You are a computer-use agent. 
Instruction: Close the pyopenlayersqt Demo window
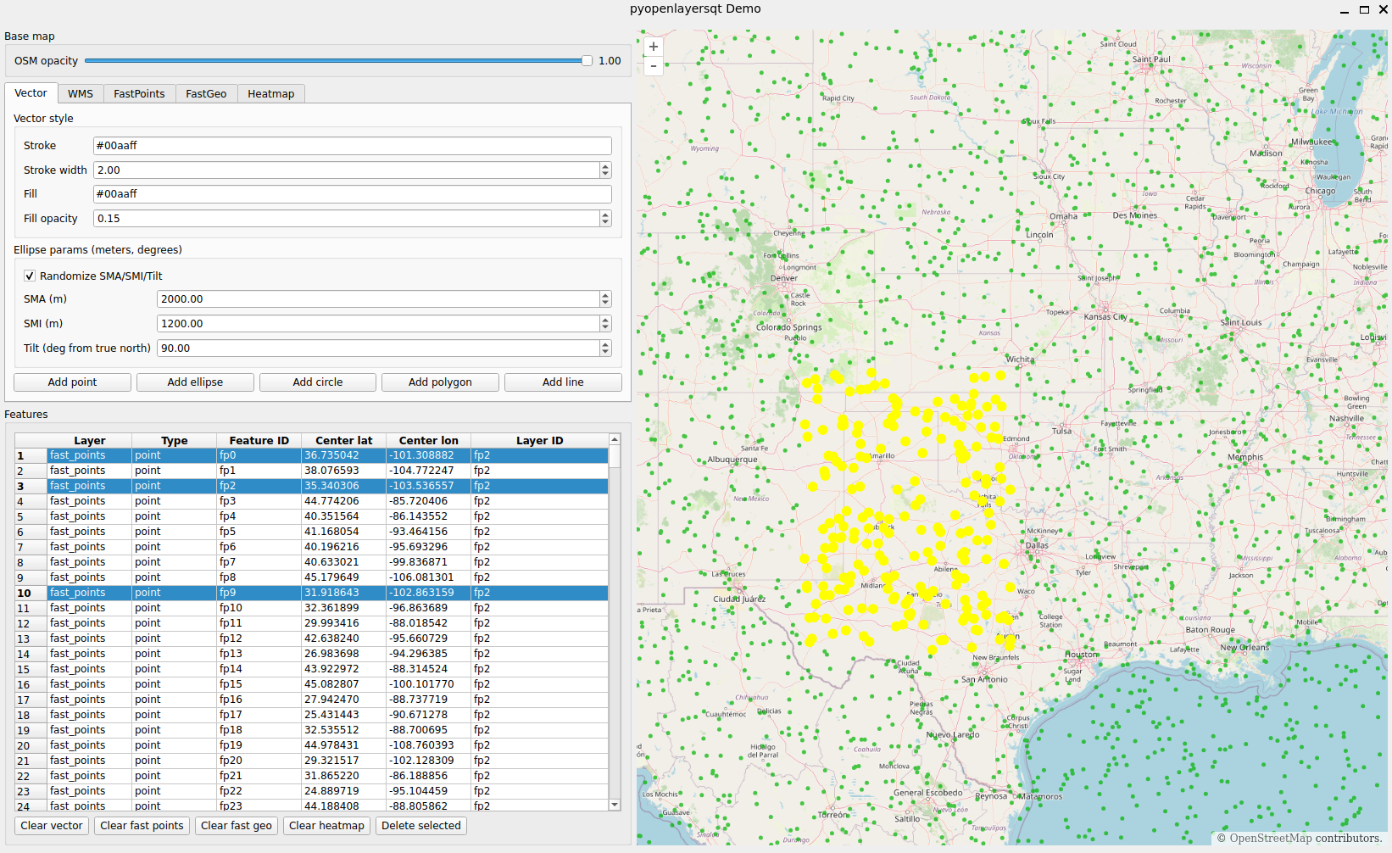pyautogui.click(x=1383, y=9)
